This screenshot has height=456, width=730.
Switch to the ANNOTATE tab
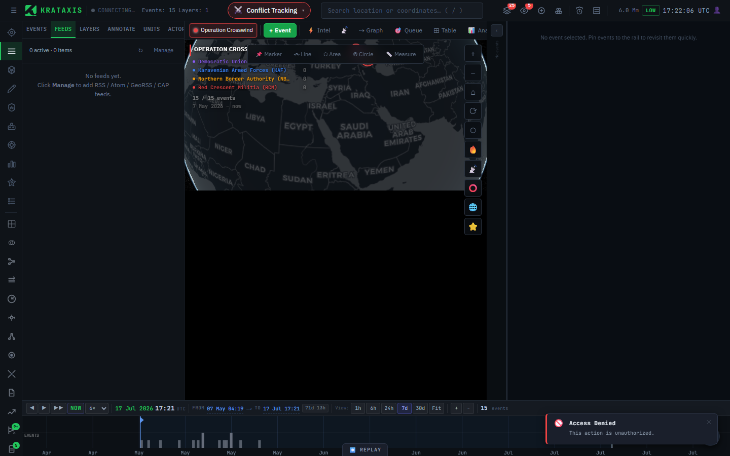[121, 29]
